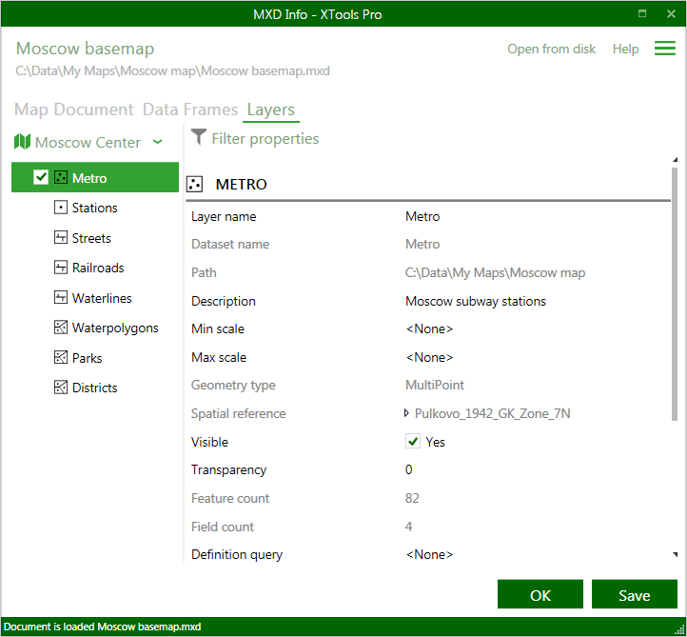Click Filter properties label
The height and width of the screenshot is (637, 687).
(x=265, y=138)
